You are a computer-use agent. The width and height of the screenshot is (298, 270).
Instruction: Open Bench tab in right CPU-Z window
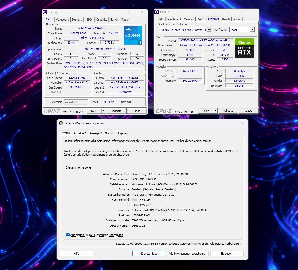226,19
